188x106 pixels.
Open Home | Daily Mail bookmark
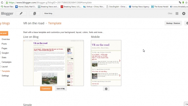tap(26, 7)
